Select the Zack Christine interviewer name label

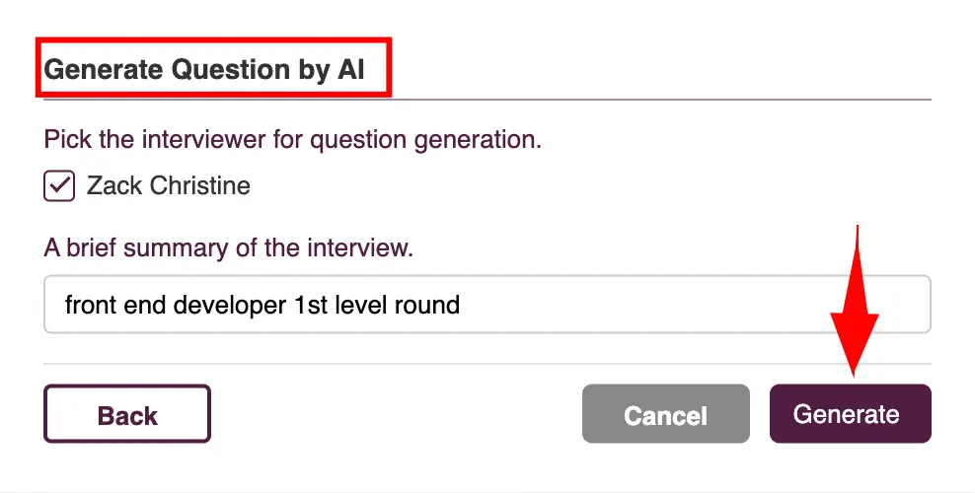[x=169, y=185]
